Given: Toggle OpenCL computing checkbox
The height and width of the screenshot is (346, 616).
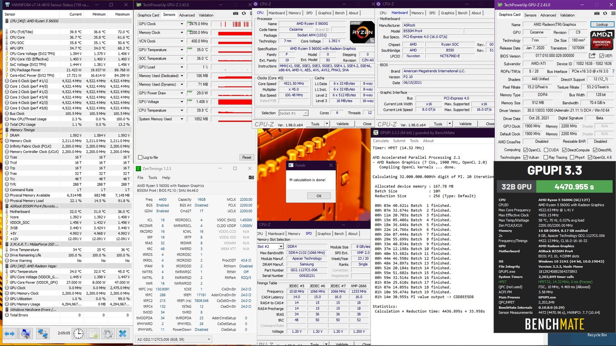Looking at the screenshot, I should click(x=526, y=150).
